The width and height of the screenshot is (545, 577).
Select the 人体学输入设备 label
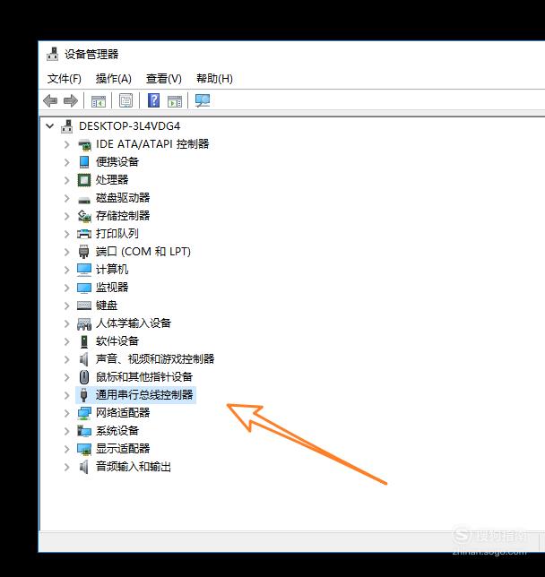pyautogui.click(x=134, y=323)
